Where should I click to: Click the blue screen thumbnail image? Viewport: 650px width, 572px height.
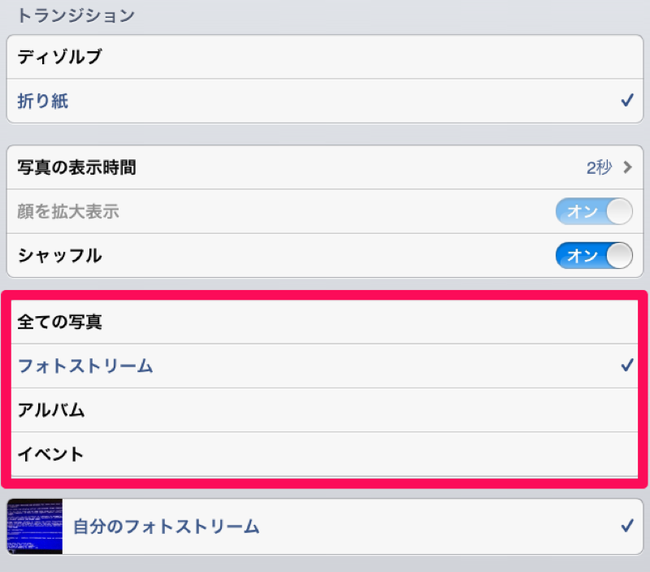pos(35,526)
